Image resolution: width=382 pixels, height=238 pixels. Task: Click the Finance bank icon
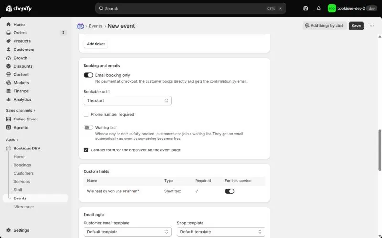(8, 91)
